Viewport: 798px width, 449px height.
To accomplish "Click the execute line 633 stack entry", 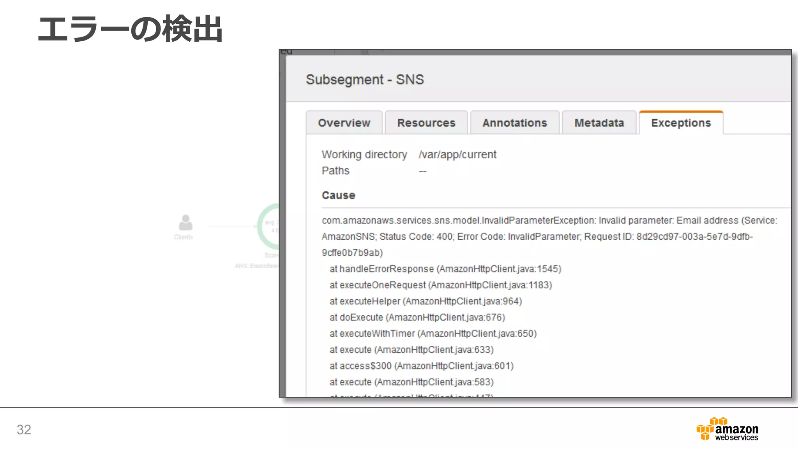I will 411,350.
